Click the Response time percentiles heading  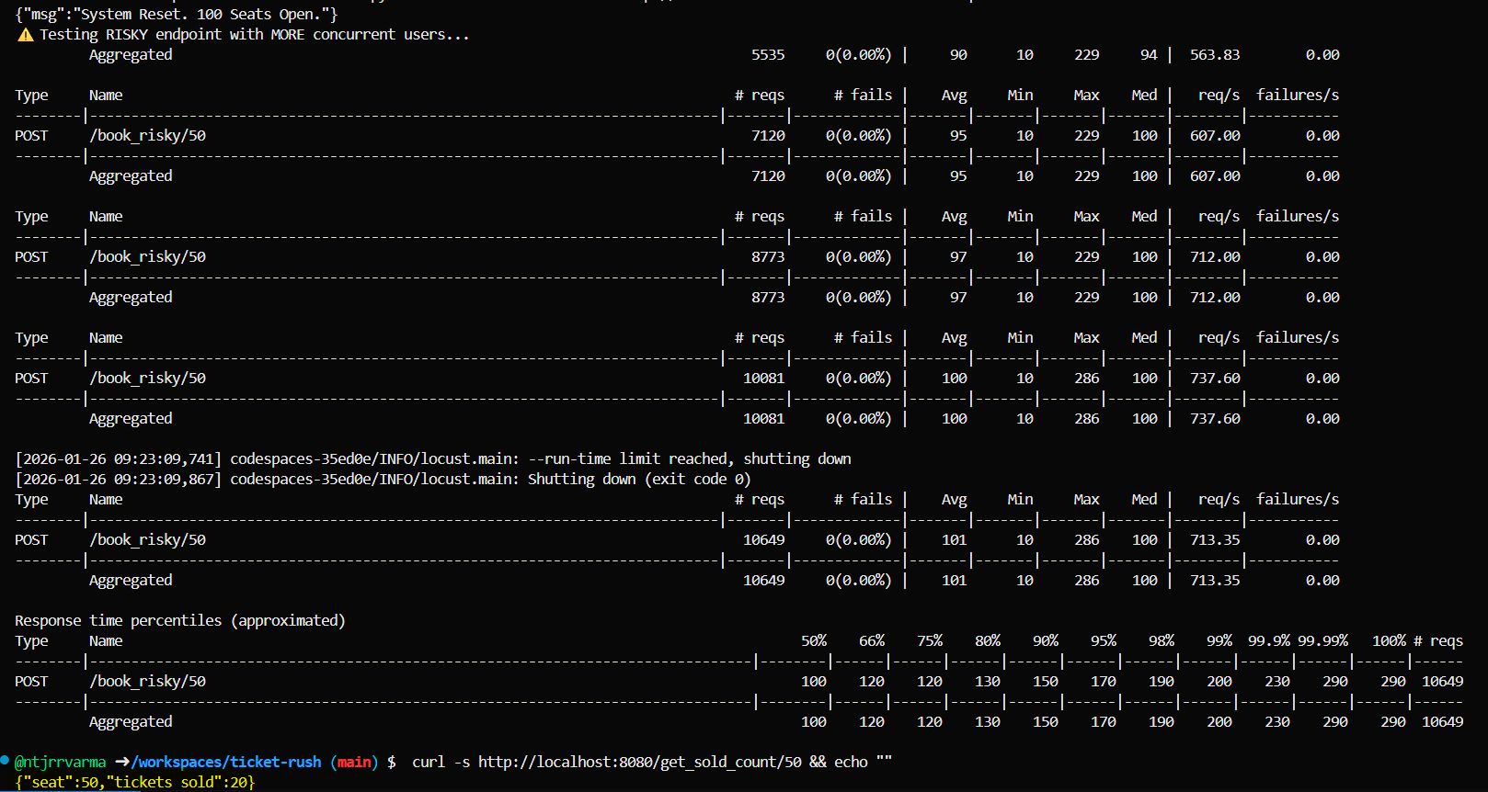[179, 620]
